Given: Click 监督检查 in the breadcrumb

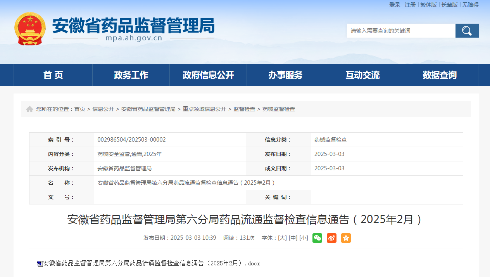Looking at the screenshot, I should click(x=244, y=109).
